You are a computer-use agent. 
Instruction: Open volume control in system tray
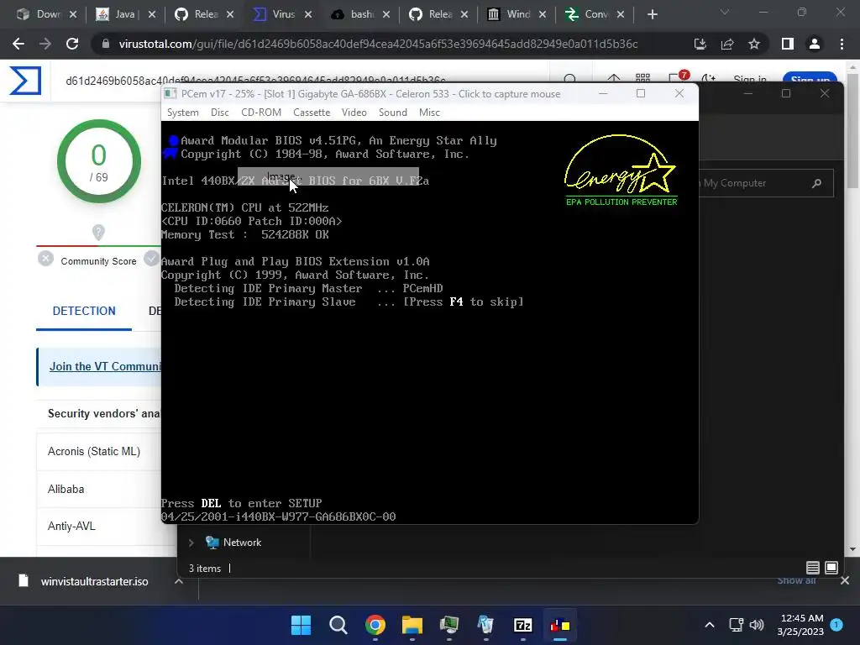[757, 625]
